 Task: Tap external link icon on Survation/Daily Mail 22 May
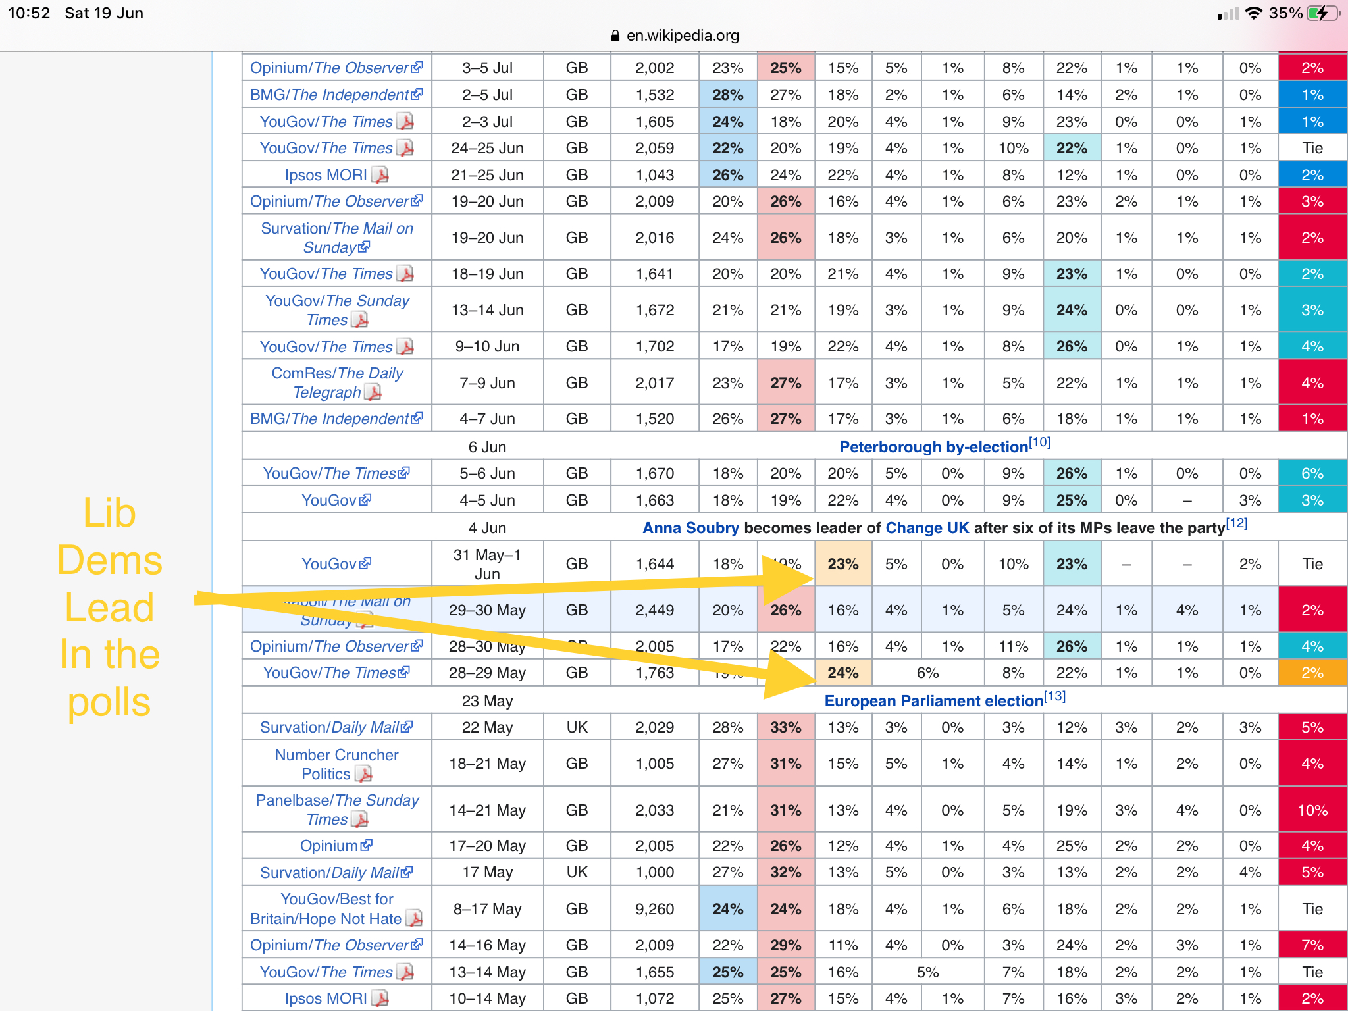[407, 726]
